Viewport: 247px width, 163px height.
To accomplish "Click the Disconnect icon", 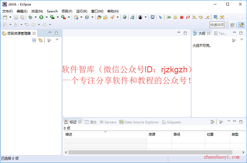I will pos(188,17).
